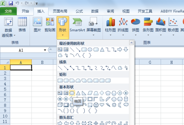
Task: Choose the smiley face shape
Action: point(96,105)
